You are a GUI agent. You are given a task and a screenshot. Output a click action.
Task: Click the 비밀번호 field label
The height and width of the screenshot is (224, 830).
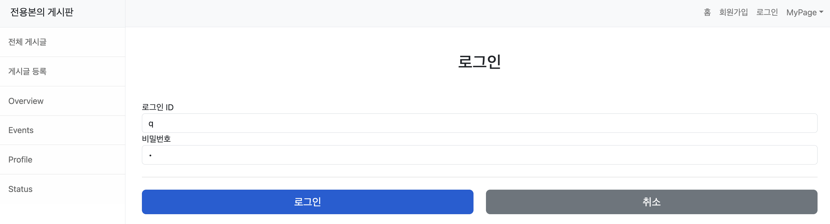click(156, 139)
